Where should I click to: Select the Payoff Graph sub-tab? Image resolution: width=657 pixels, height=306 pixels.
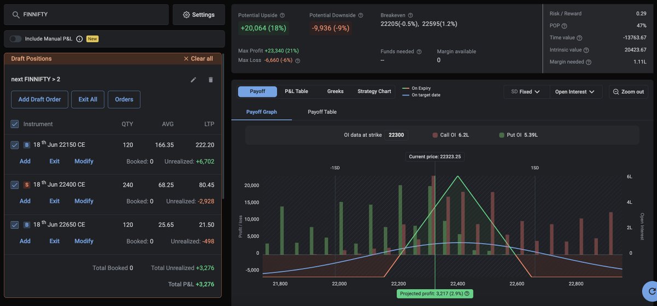[262, 112]
